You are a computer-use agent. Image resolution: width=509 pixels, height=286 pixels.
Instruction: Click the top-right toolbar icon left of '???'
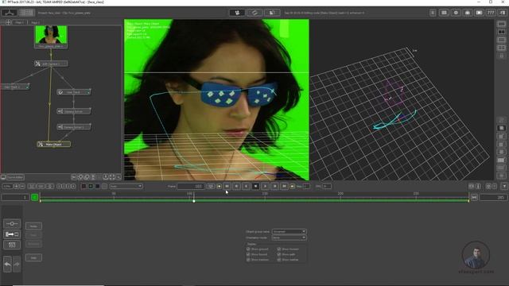coord(479,13)
